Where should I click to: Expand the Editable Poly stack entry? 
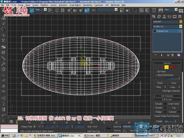155,31
